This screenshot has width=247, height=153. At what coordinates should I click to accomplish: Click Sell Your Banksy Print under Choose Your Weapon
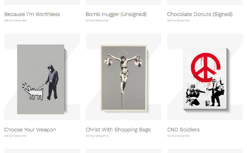(16, 136)
